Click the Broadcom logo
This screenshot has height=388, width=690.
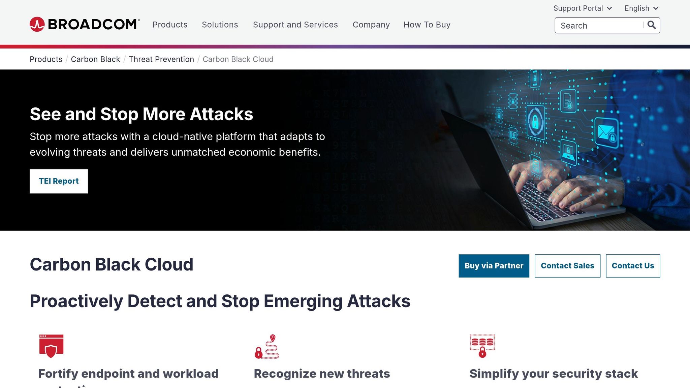(x=85, y=24)
